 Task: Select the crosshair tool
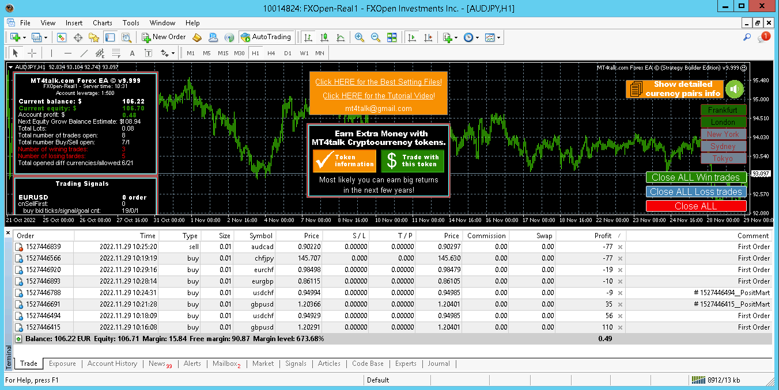(x=32, y=53)
